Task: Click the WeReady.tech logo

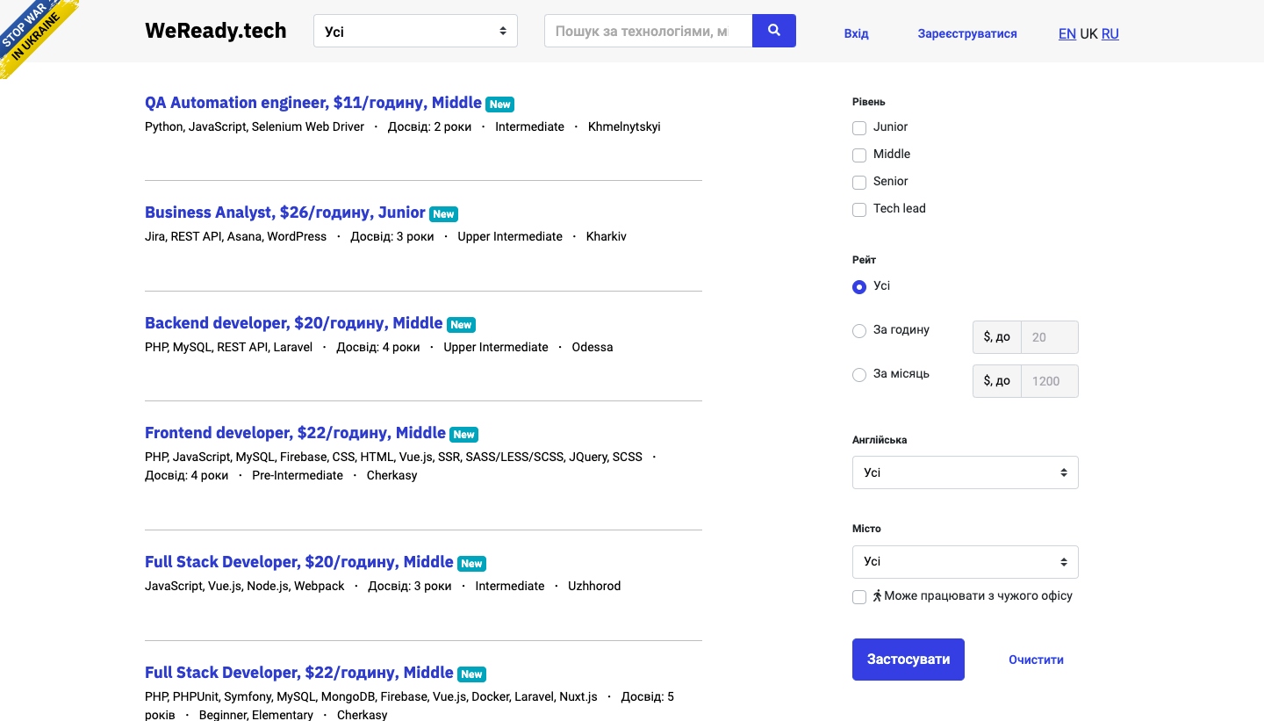Action: click(x=216, y=31)
